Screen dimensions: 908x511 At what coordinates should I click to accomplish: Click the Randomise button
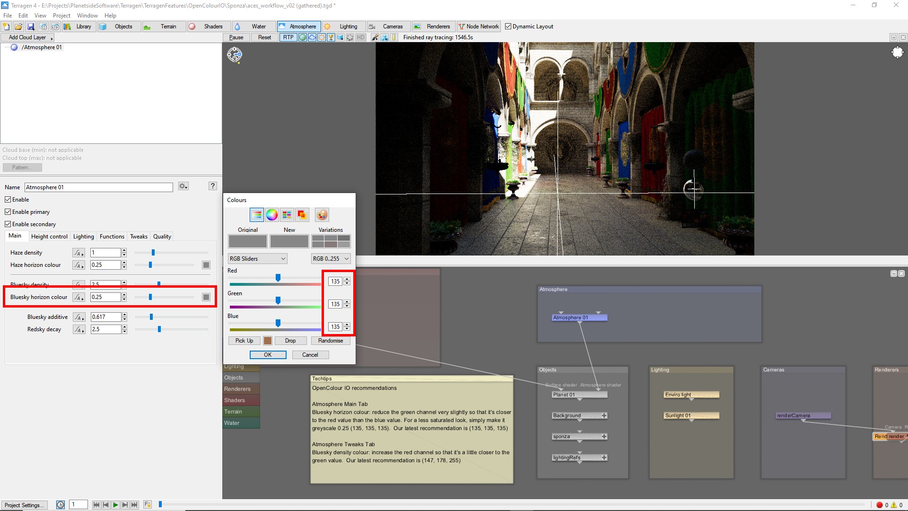331,341
